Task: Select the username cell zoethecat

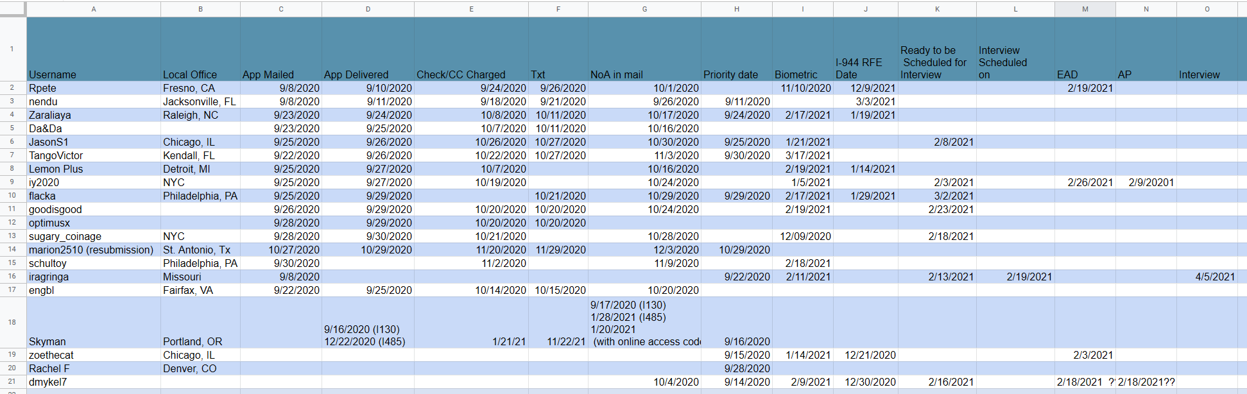Action: point(94,355)
